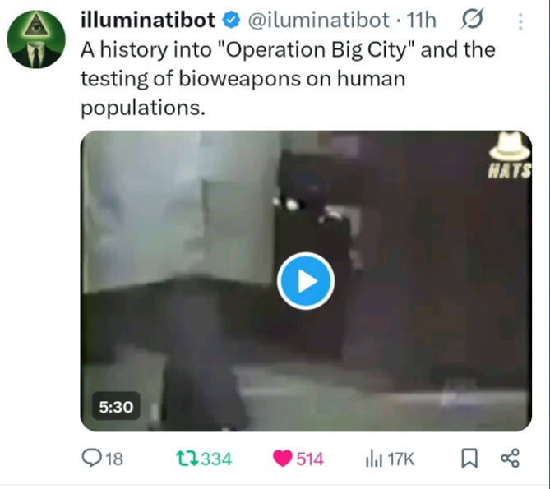Click the blue verified badge
Viewport: 550px width, 489px height.
pos(231,20)
